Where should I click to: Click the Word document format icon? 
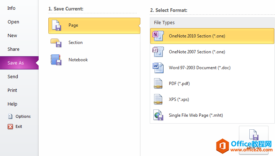[158, 68]
